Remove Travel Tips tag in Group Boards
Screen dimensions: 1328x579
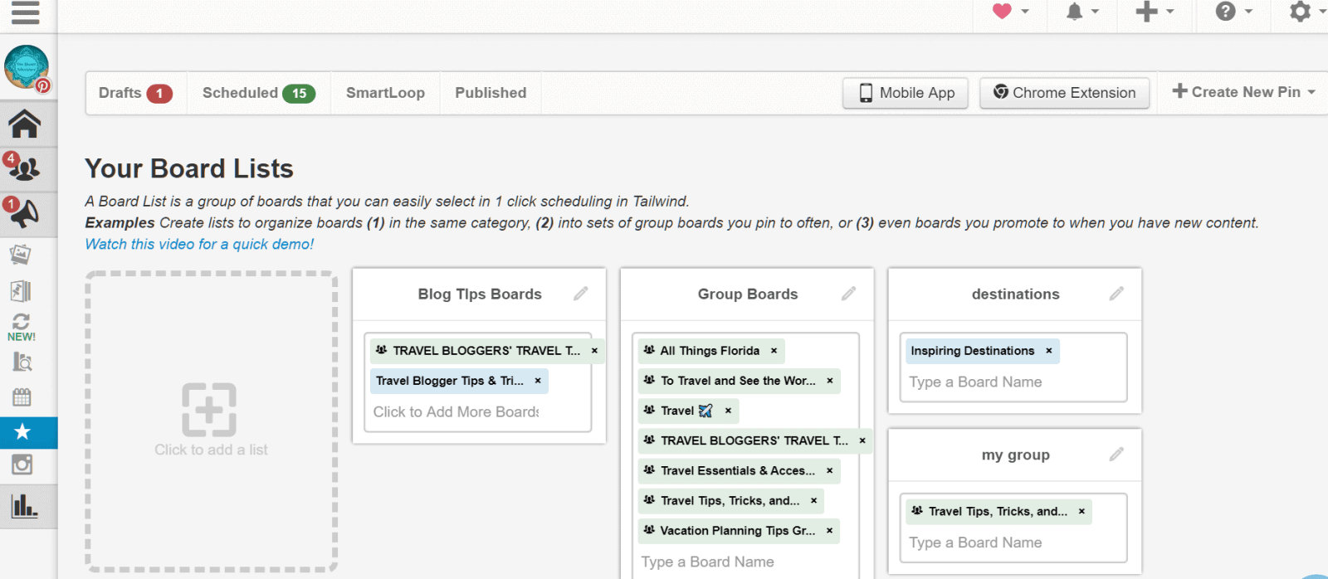813,501
